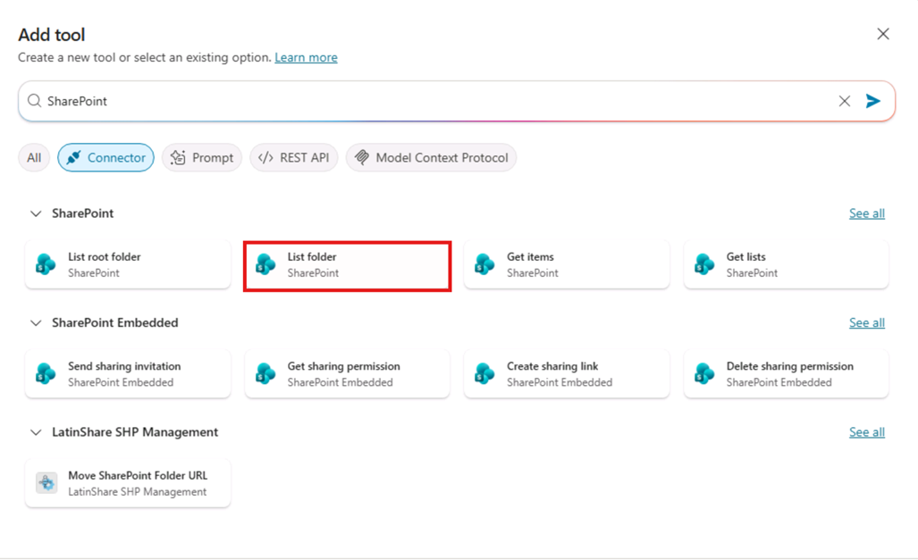Click the icon on Delete sharing permission card
918x560 pixels.
704,374
